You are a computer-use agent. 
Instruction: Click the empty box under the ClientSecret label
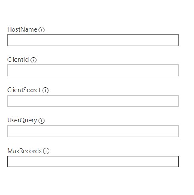(x=93, y=101)
